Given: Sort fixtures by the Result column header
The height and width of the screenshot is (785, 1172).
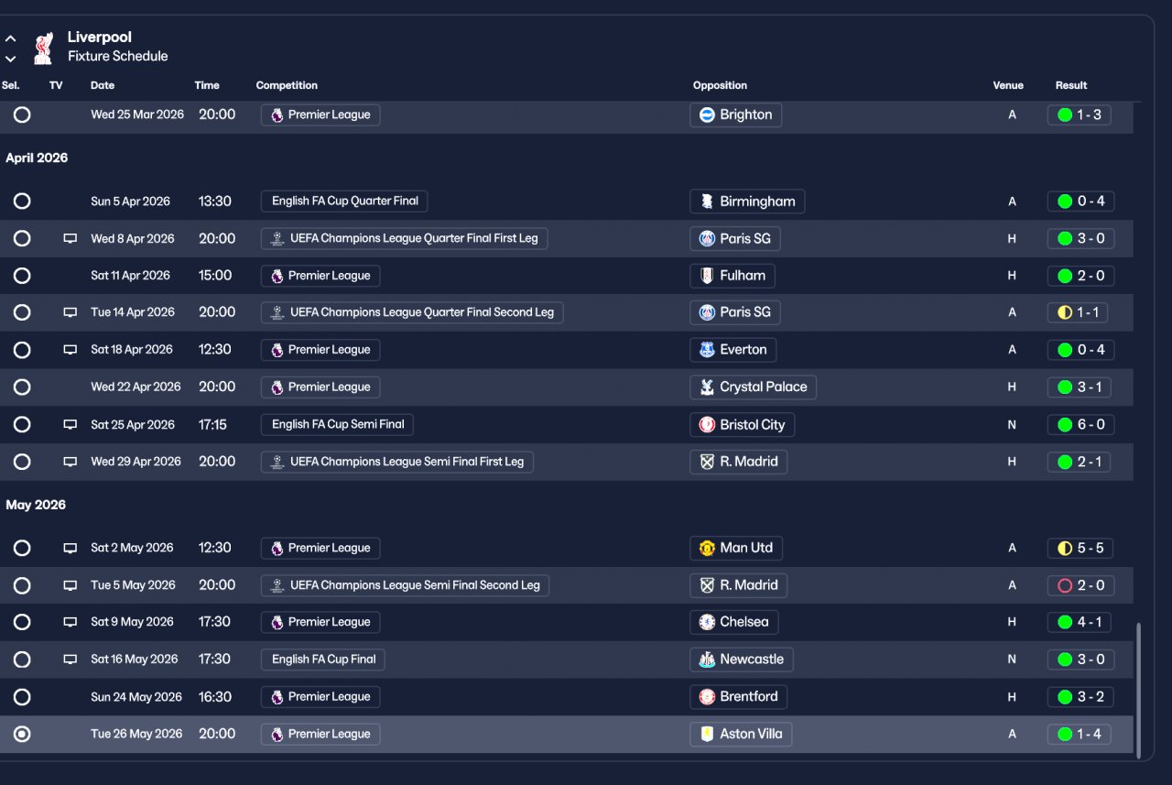Looking at the screenshot, I should (x=1071, y=85).
